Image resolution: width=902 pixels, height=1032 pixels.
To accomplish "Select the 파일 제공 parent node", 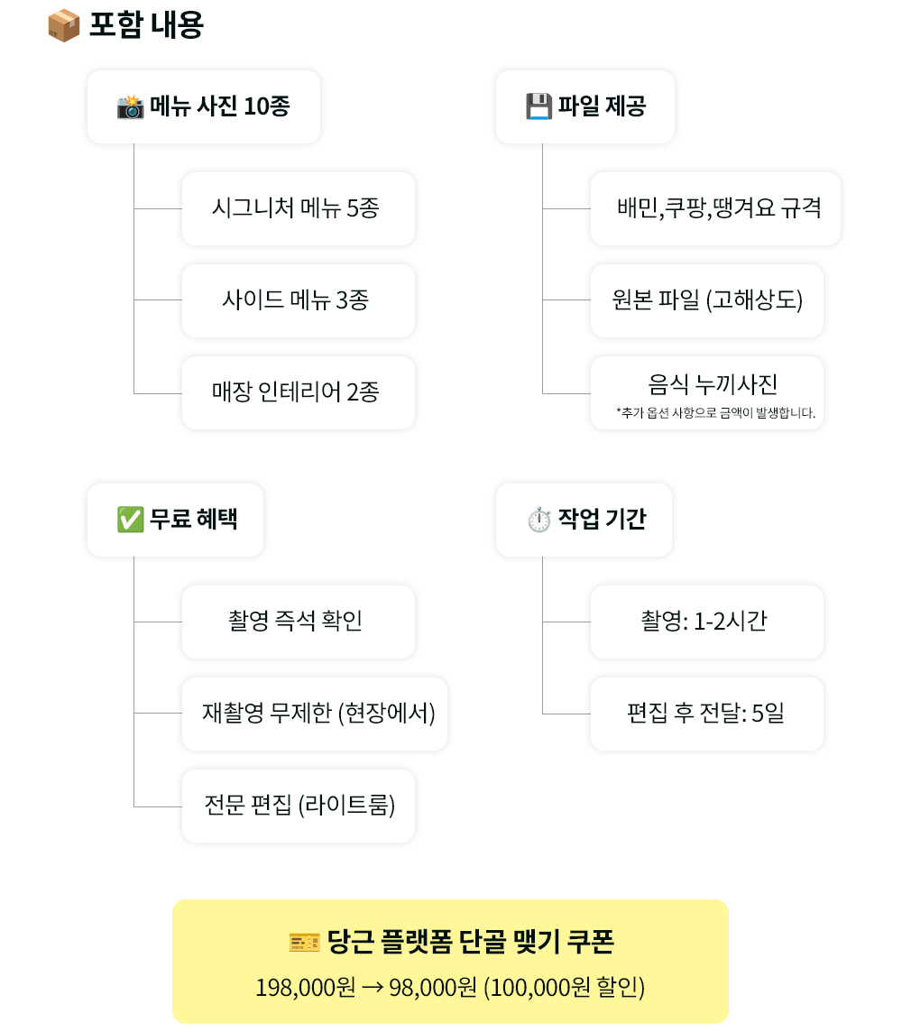I will coord(585,107).
